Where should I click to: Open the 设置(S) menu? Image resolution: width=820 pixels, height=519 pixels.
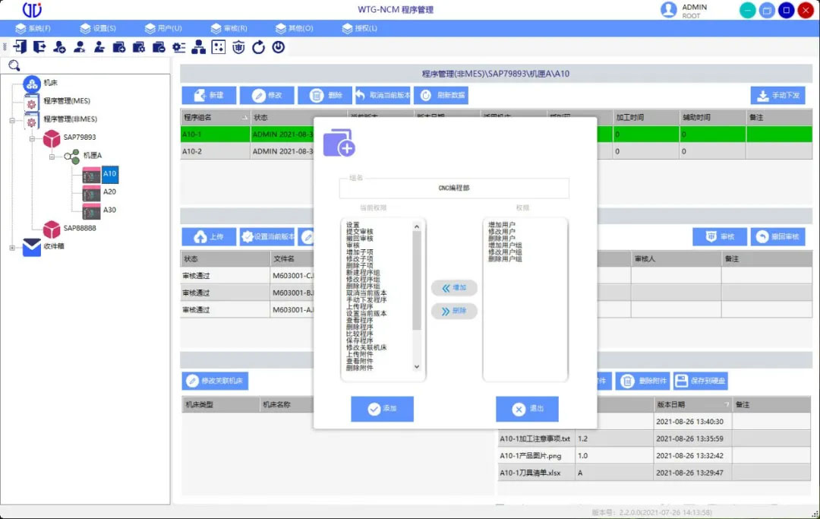click(98, 28)
